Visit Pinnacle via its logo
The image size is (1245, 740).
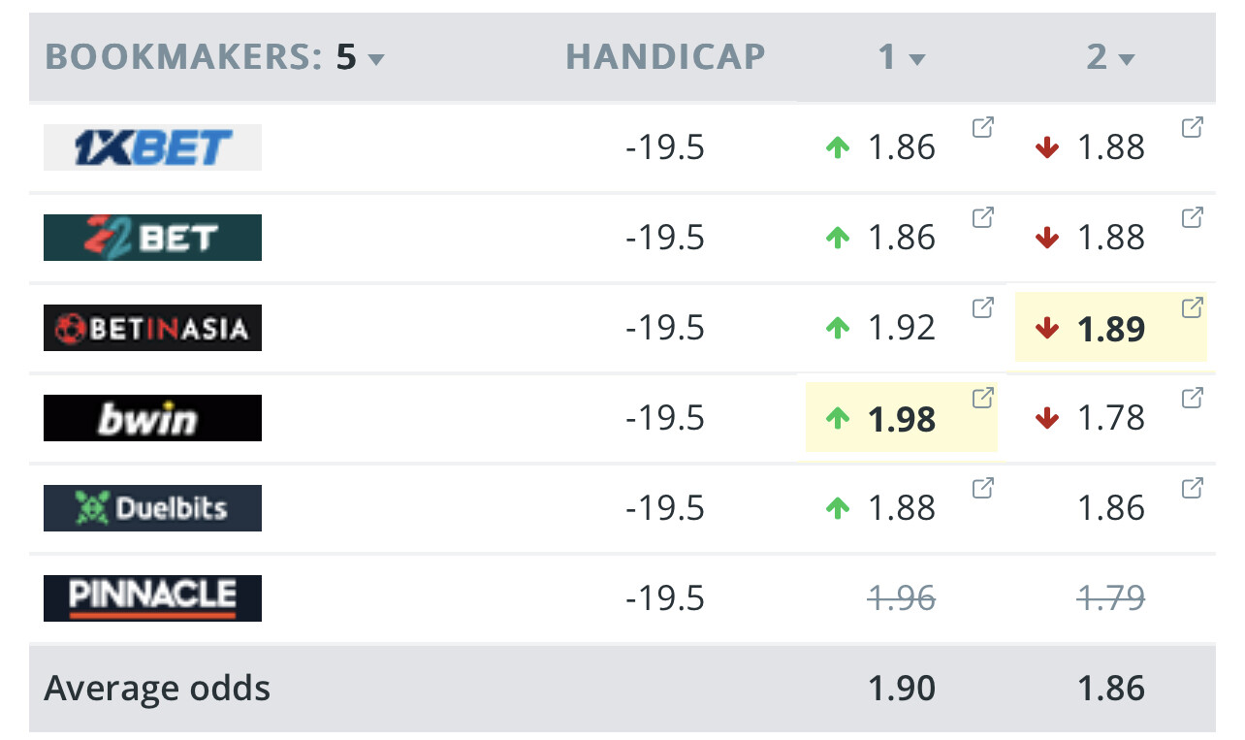coord(152,598)
